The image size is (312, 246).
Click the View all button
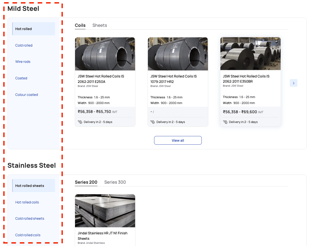[178, 140]
